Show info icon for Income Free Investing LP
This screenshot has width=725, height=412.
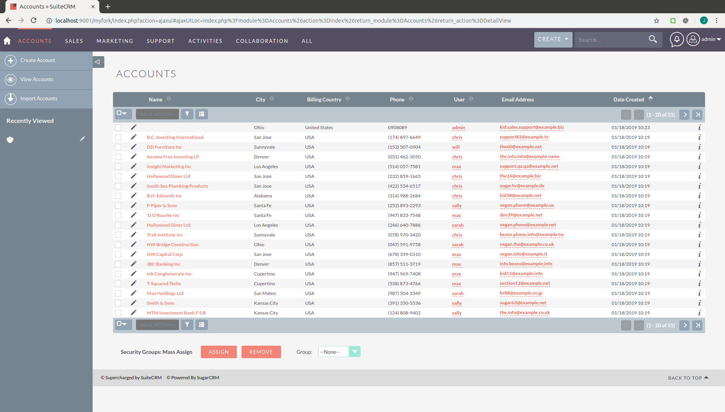699,157
